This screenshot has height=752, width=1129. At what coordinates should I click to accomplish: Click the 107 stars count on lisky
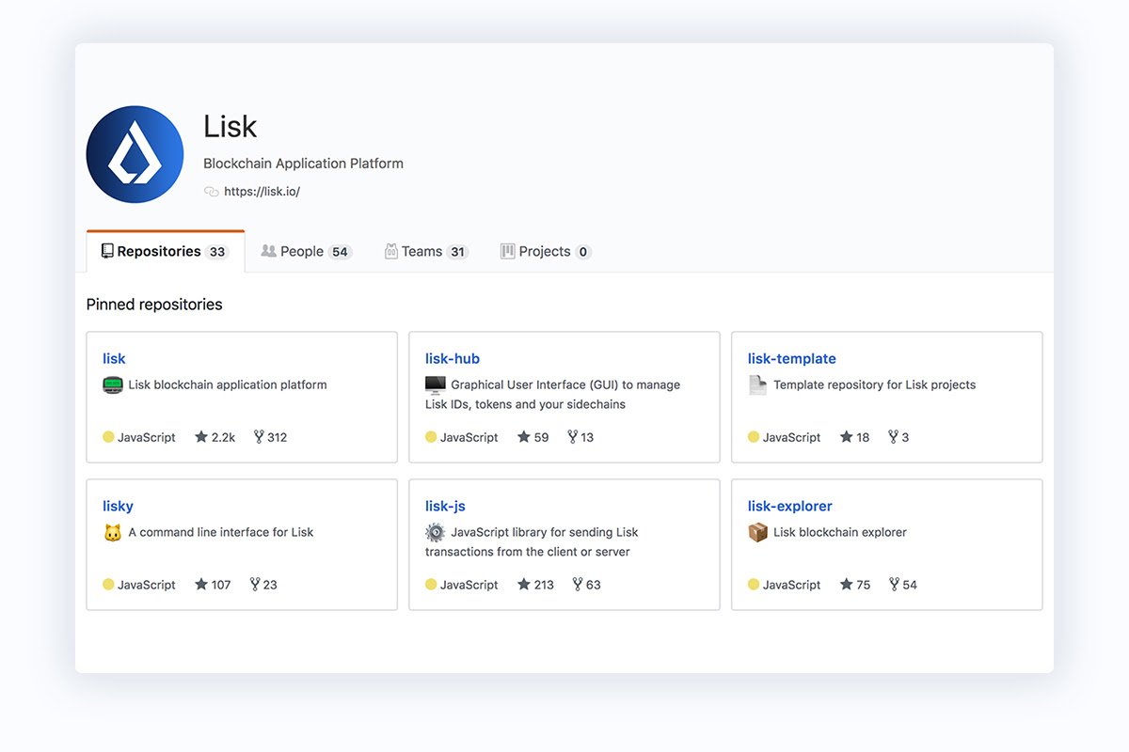point(221,585)
